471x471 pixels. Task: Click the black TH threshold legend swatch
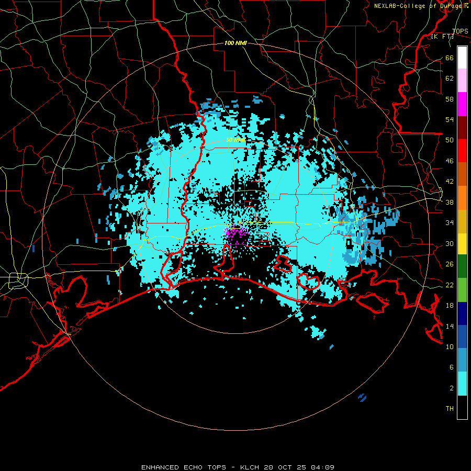tap(462, 407)
